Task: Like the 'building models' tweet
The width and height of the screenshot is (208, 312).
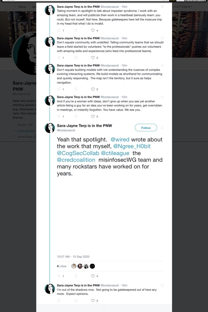Action: [x=93, y=89]
